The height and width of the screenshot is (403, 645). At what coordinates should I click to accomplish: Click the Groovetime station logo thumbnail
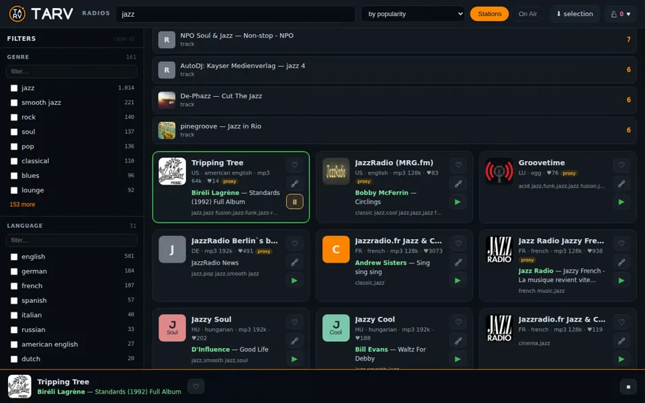499,171
